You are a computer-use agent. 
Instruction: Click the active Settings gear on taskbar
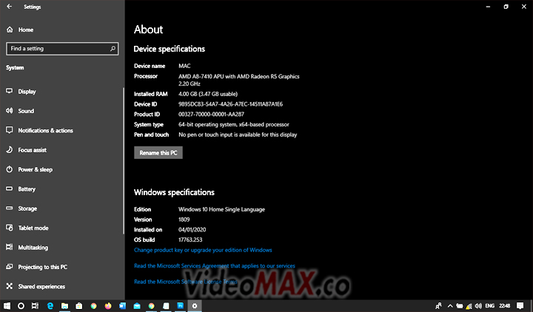[195, 306]
